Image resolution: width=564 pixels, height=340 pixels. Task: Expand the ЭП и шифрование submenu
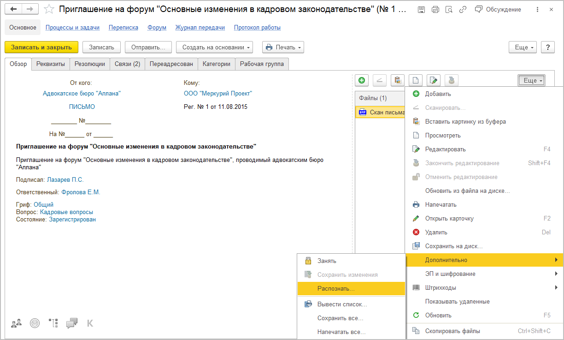484,274
